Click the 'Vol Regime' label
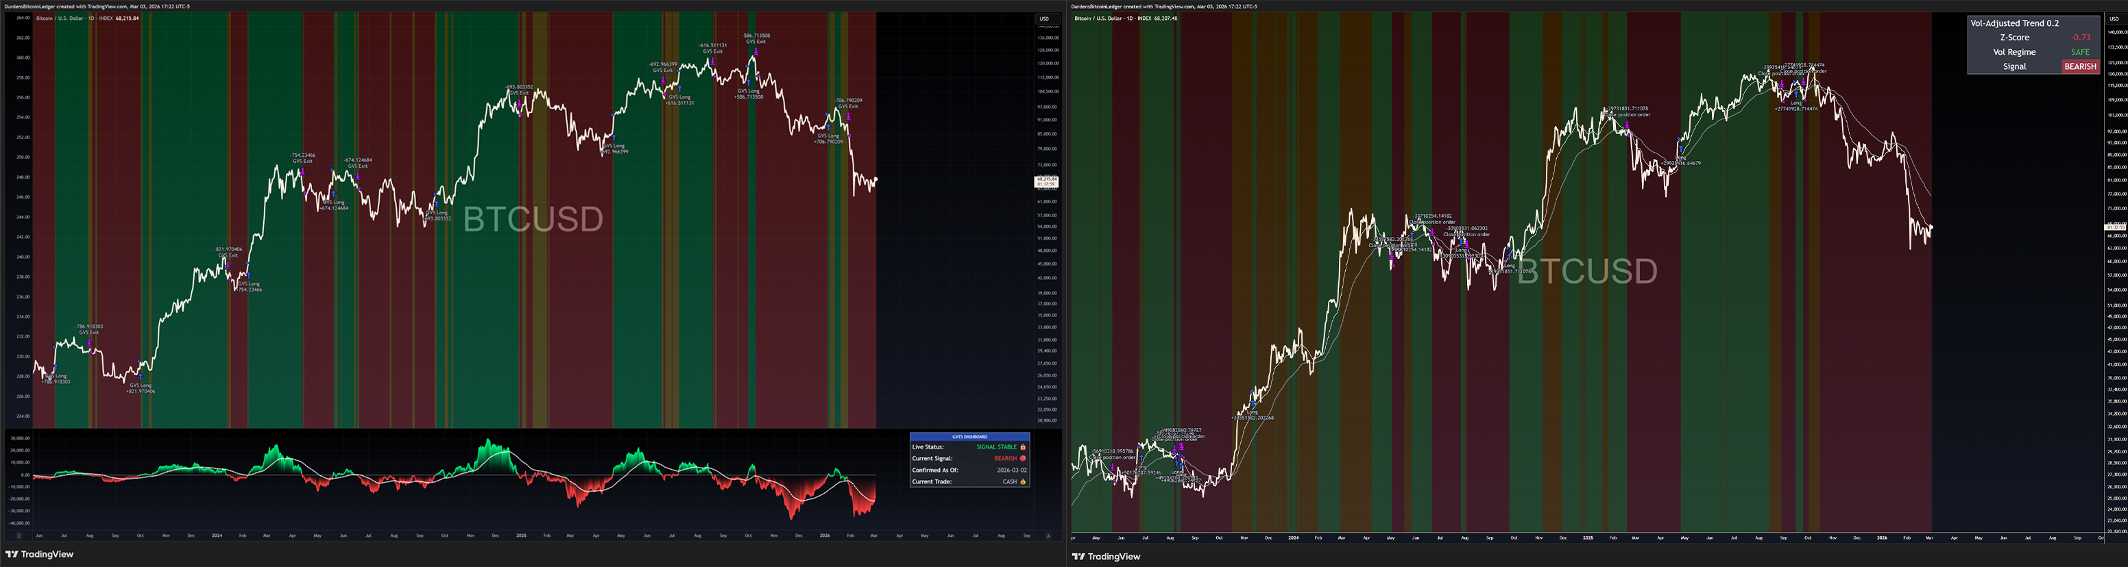 coord(2014,52)
